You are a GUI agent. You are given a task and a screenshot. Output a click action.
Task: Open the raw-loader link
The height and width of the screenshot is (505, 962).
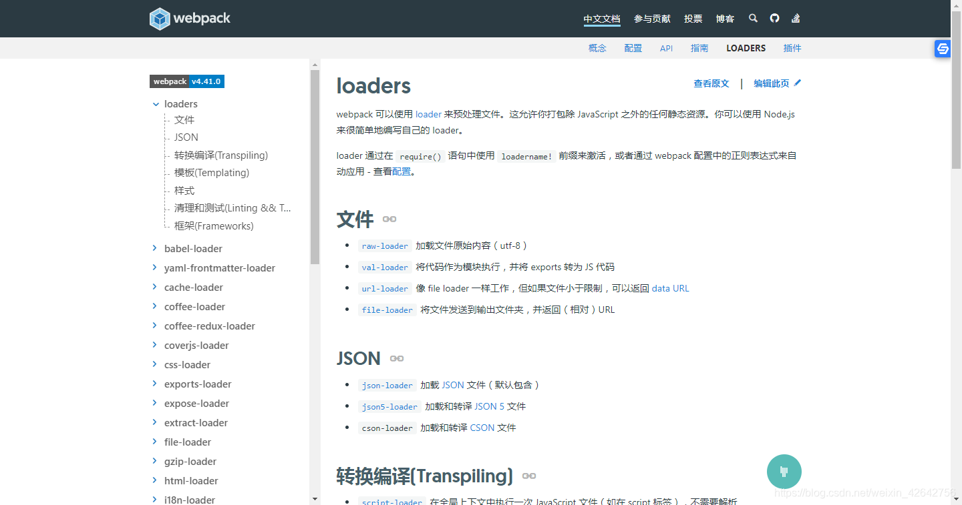coord(385,246)
